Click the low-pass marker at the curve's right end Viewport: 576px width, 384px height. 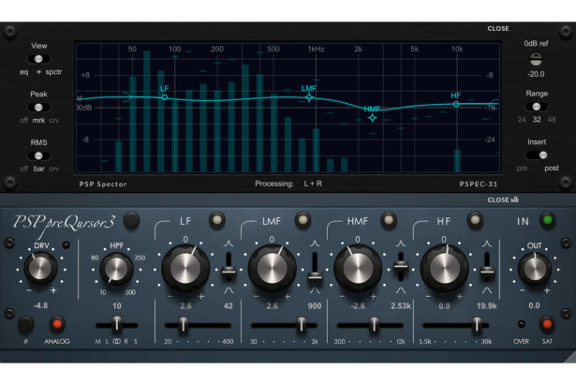point(495,104)
